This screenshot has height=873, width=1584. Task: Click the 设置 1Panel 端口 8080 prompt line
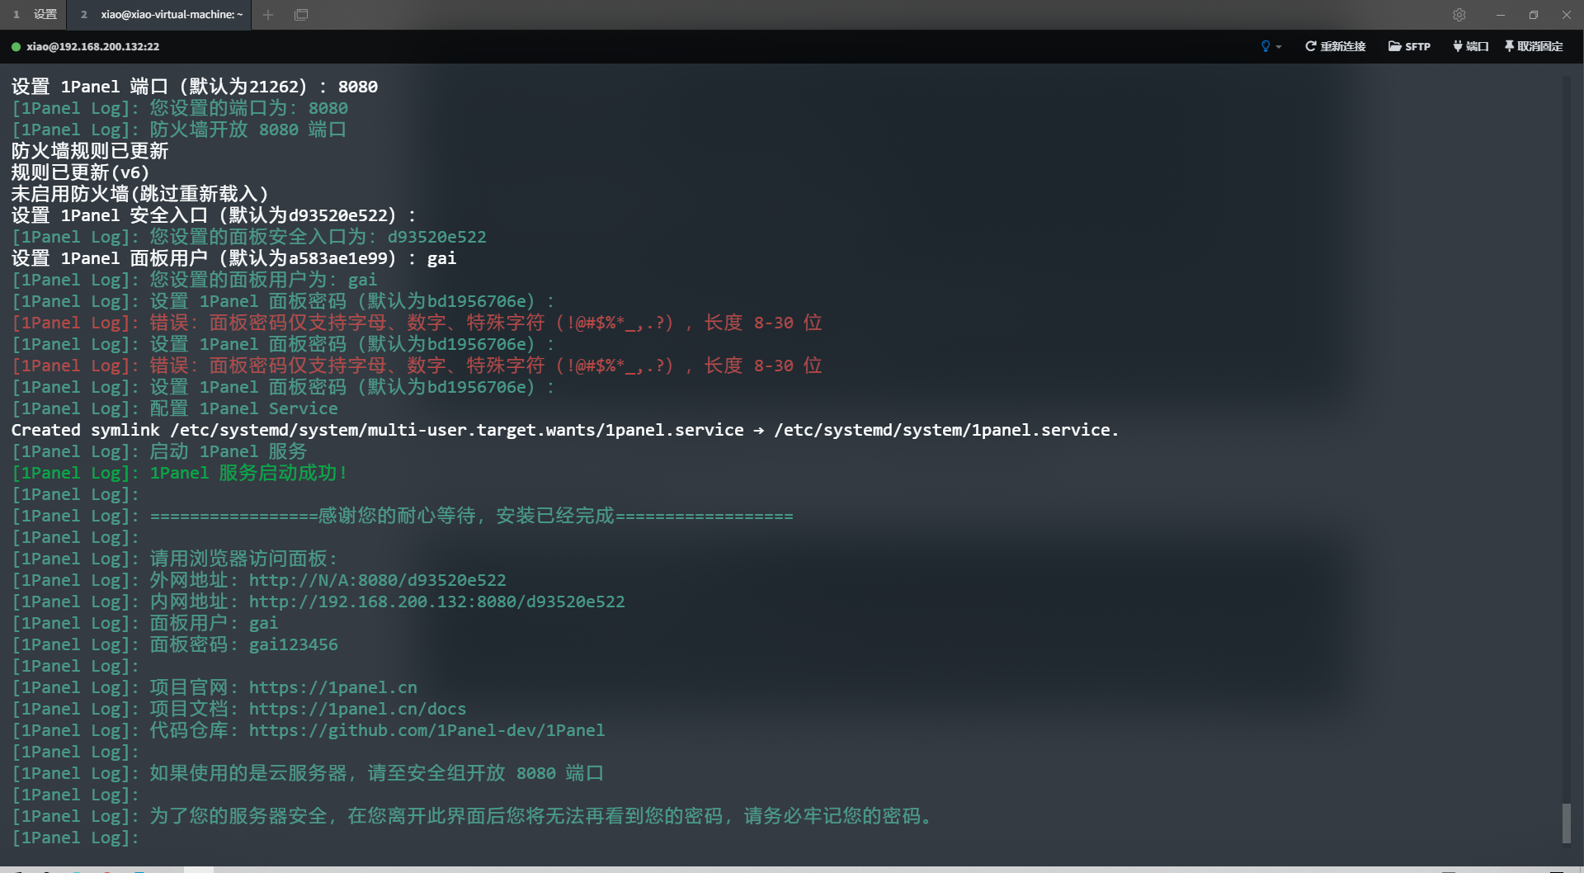tap(195, 87)
